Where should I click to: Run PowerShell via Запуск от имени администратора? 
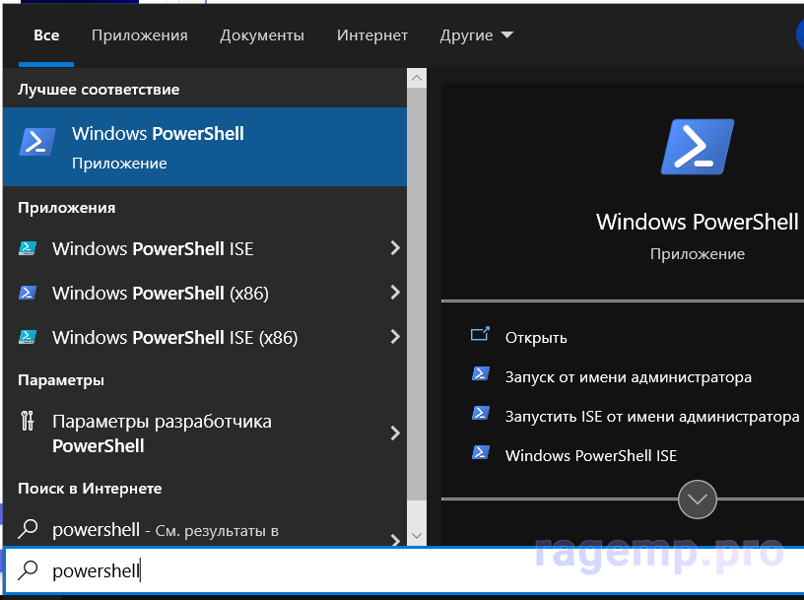(628, 376)
